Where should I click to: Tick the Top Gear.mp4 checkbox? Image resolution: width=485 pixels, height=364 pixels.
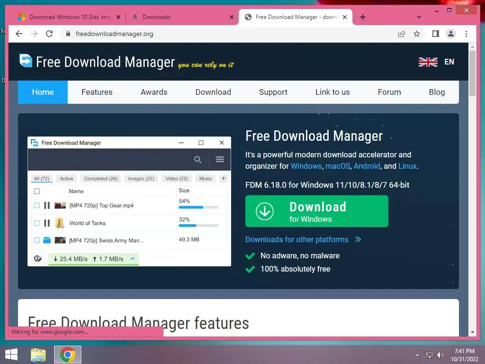[x=37, y=205]
